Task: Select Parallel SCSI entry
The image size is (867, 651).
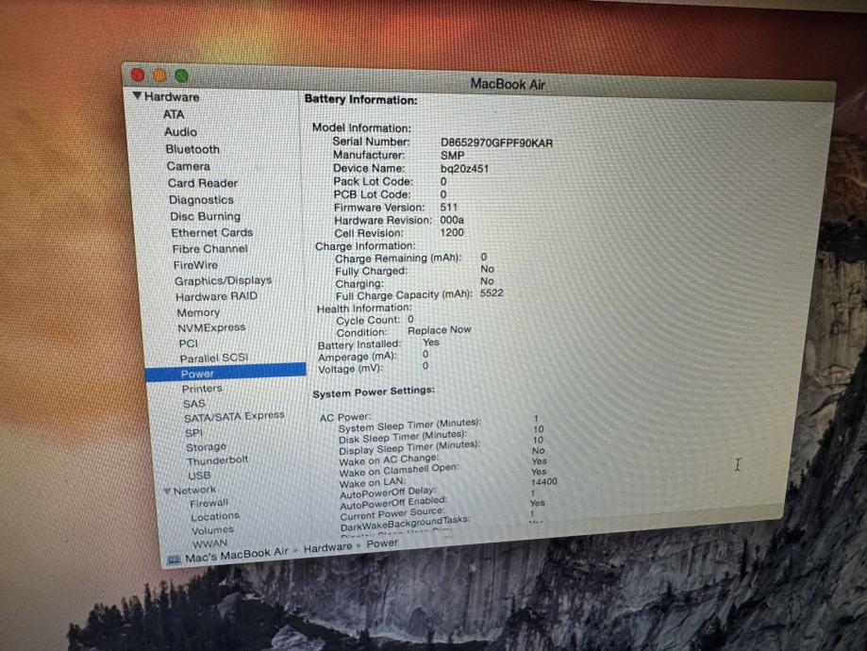Action: click(214, 359)
